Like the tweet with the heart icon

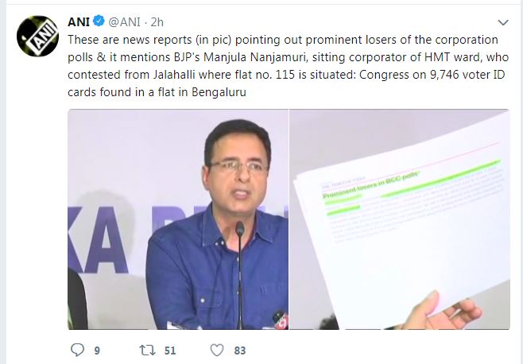(x=216, y=350)
